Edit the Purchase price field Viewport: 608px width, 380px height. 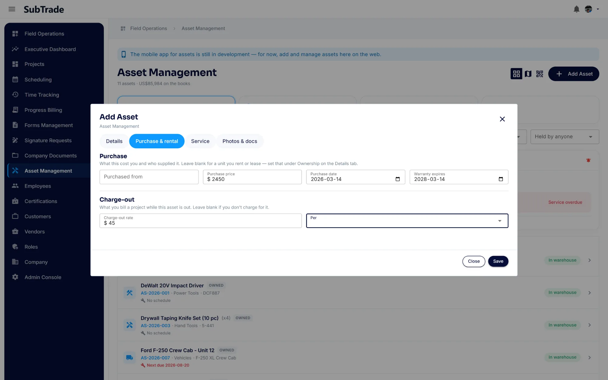click(252, 177)
